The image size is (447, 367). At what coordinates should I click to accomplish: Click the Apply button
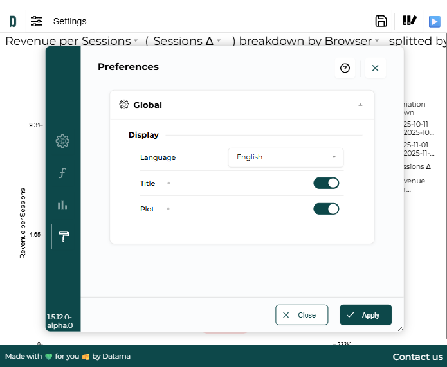pyautogui.click(x=365, y=315)
